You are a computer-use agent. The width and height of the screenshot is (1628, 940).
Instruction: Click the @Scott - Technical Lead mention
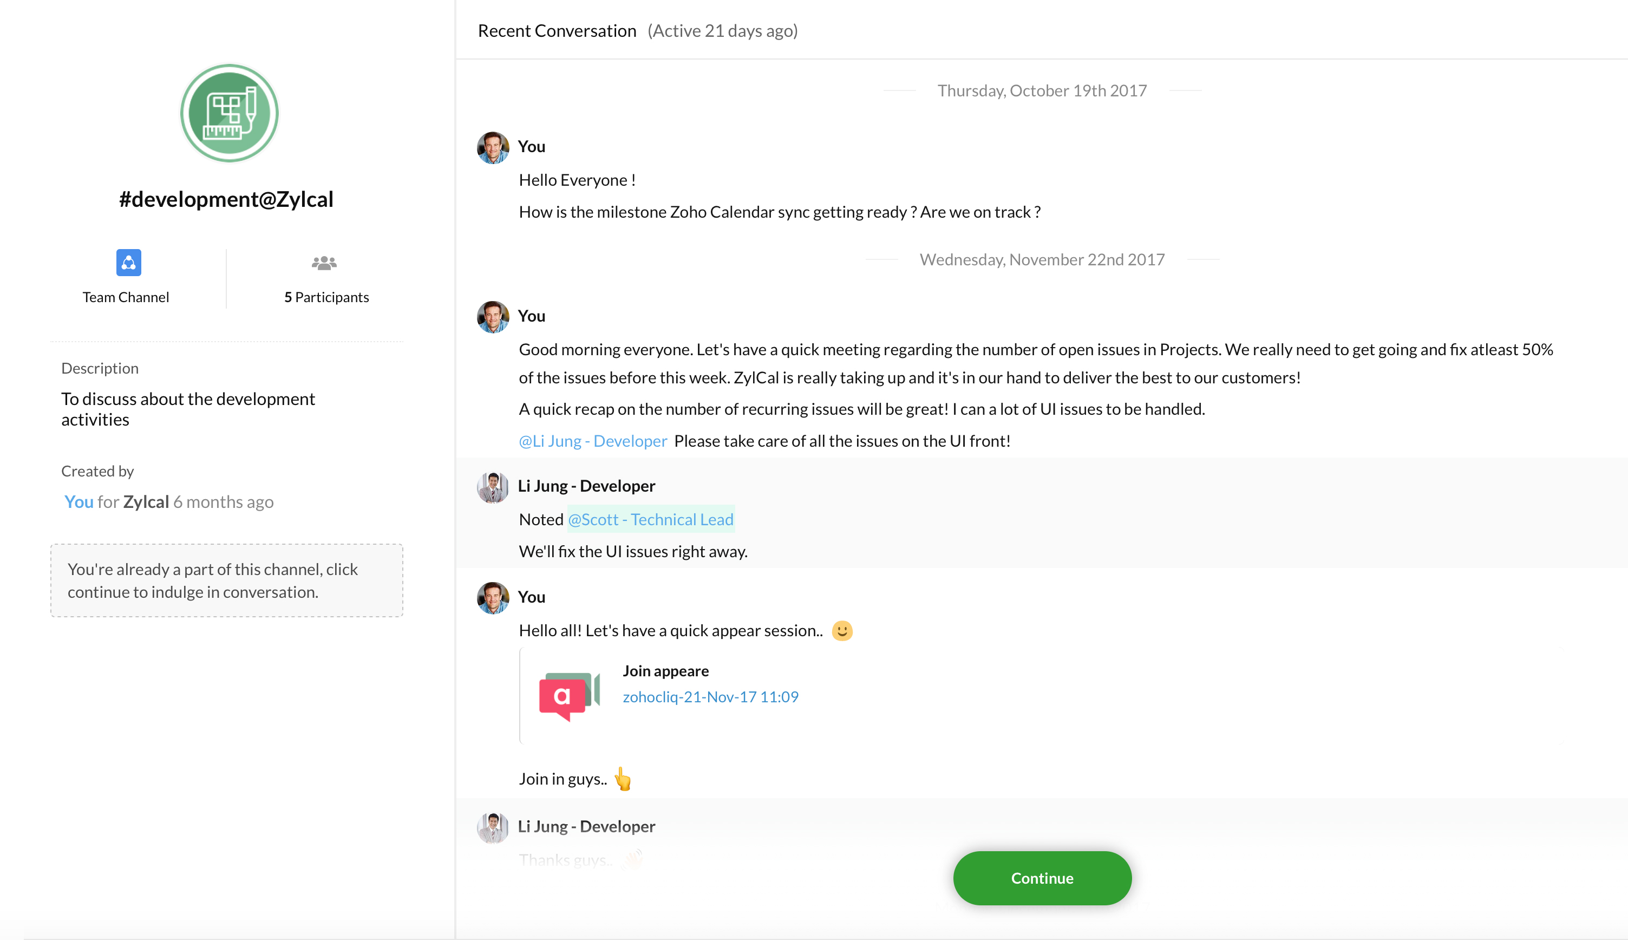651,520
